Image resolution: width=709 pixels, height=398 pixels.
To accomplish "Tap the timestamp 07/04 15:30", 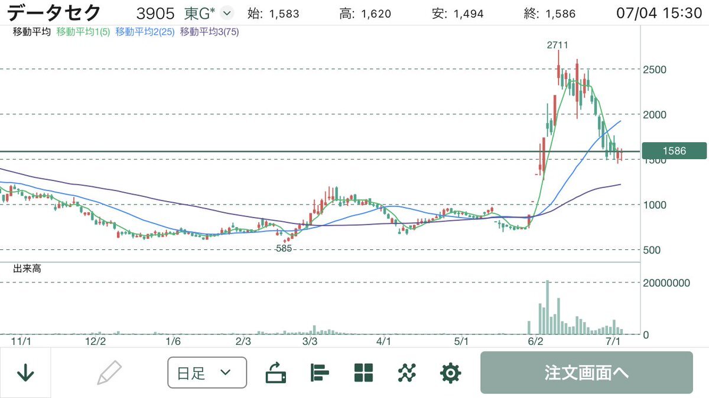I will (659, 13).
